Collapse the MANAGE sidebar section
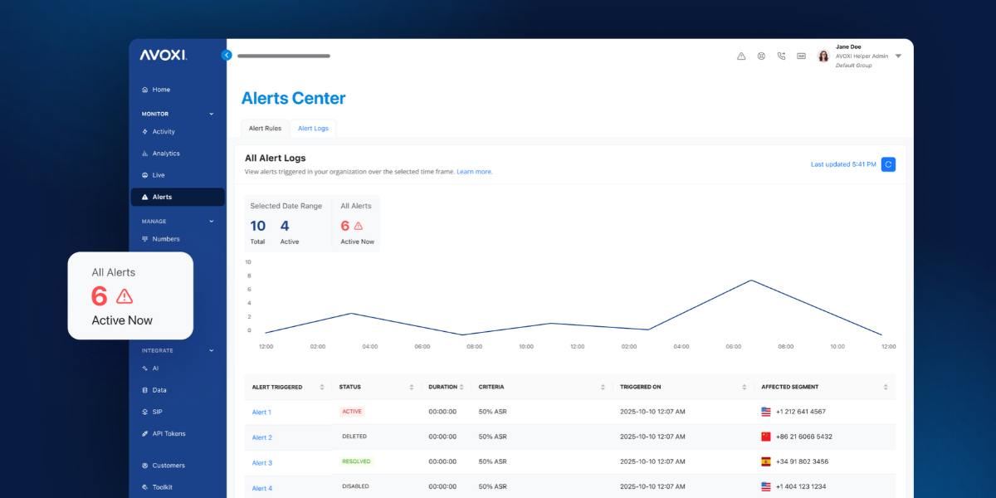996x498 pixels. click(211, 222)
